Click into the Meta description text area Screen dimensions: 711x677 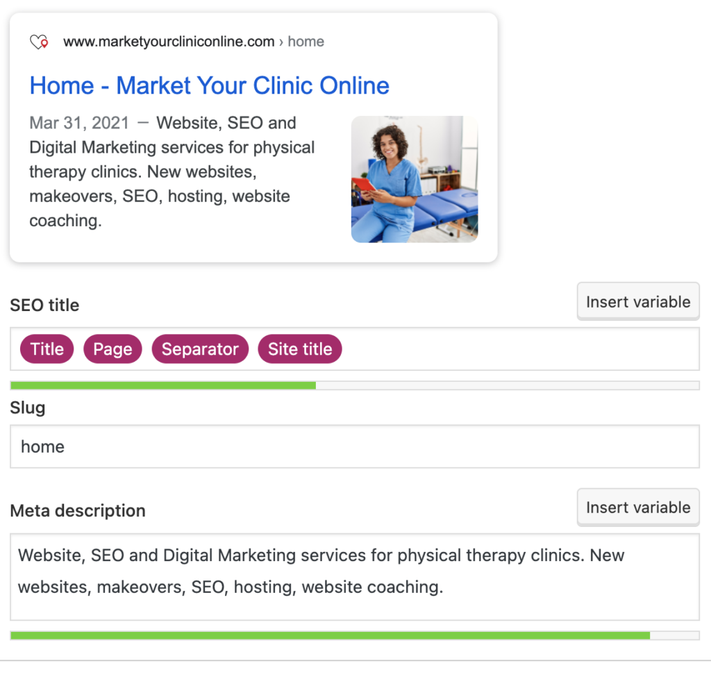[355, 577]
